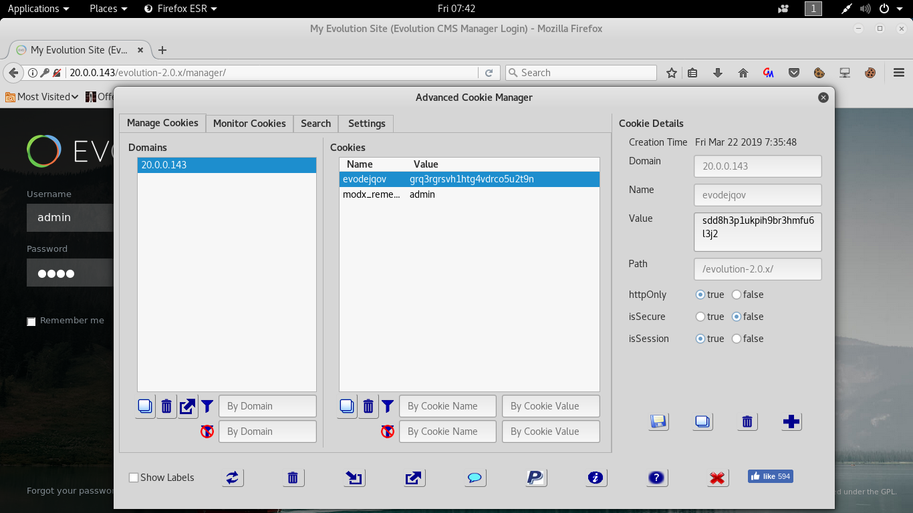Screen dimensions: 913x513
Task: Switch to the Search tab
Action: click(316, 124)
